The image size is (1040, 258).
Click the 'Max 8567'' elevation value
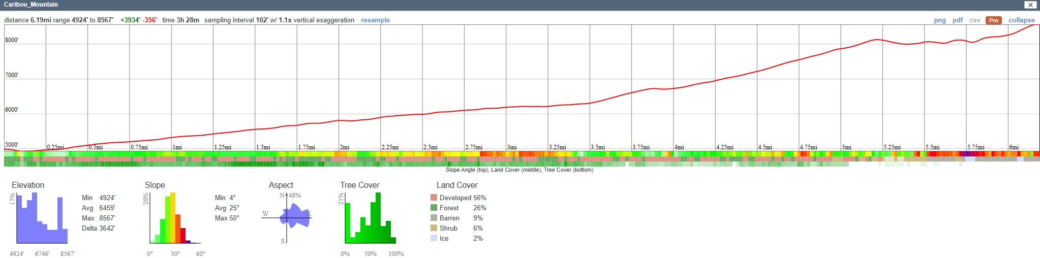(99, 218)
